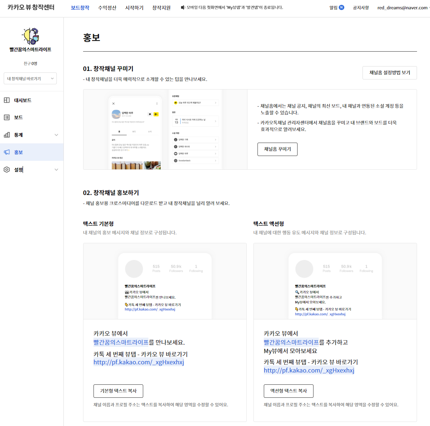Click the blue N notification badge
430x426 pixels.
tap(341, 7)
